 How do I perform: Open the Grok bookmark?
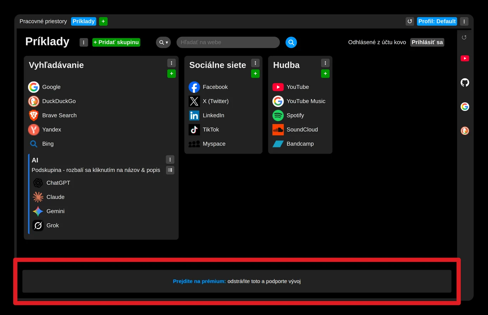pos(46,226)
